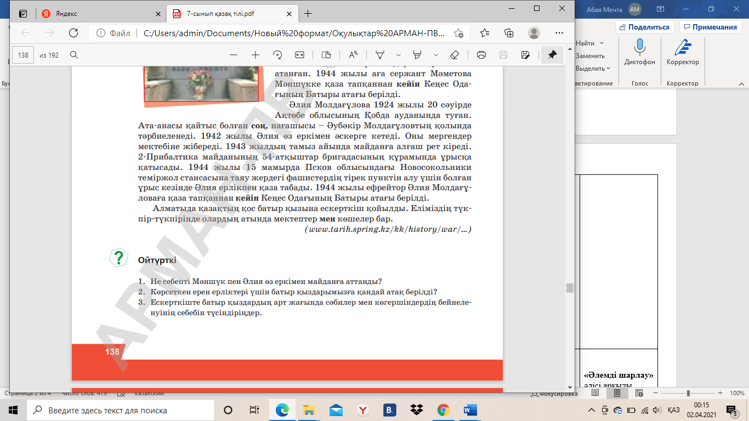Click the Word Поделиться button
Screen dimensions: 749x421
(645, 27)
